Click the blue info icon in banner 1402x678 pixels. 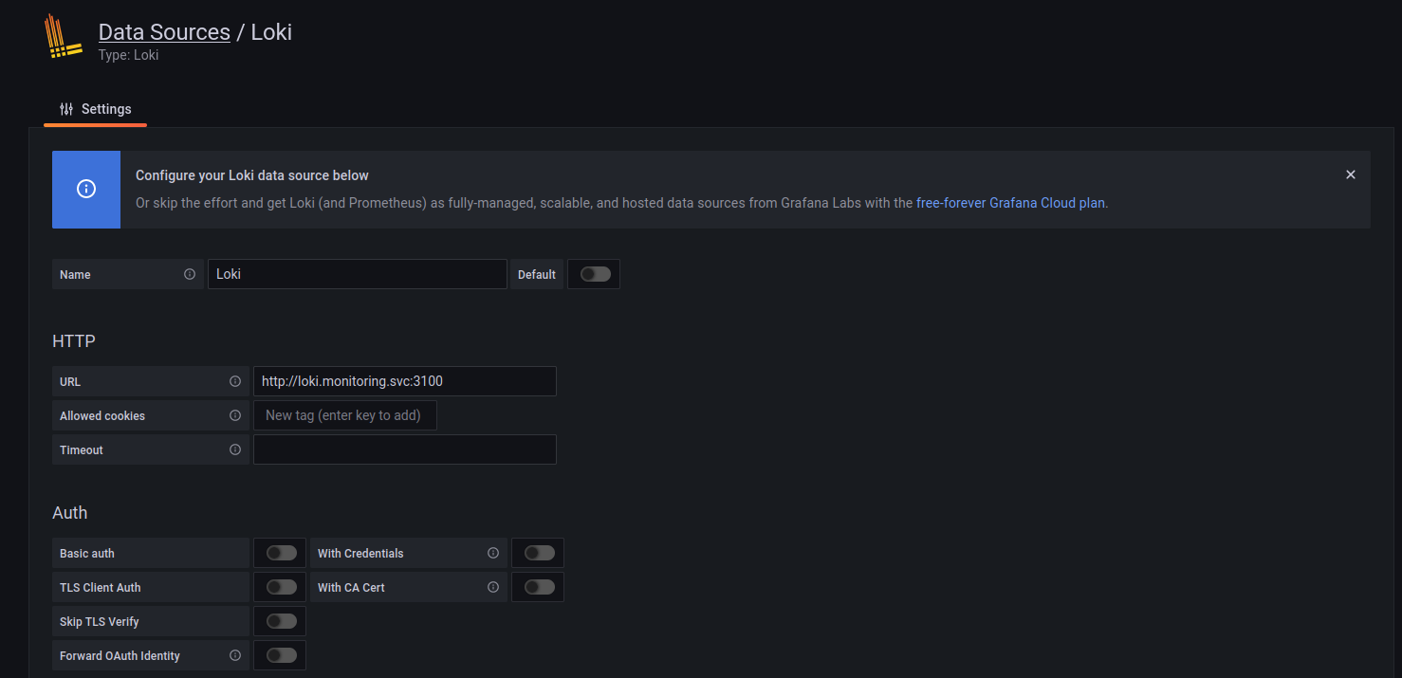[86, 189]
